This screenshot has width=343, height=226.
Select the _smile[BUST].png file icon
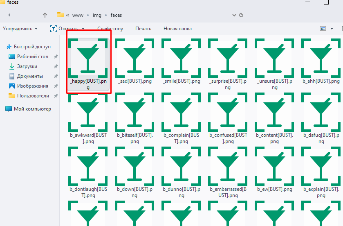(181, 58)
